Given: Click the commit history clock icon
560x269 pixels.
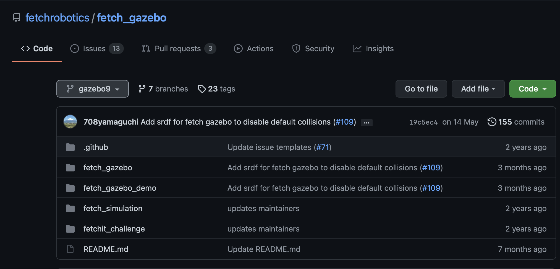Looking at the screenshot, I should [492, 122].
